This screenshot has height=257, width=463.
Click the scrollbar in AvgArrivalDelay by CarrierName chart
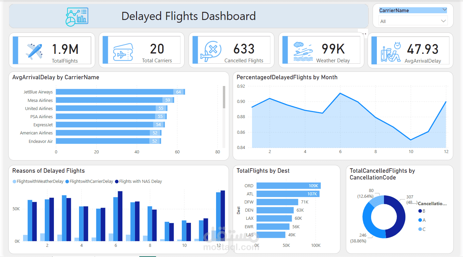(224, 97)
